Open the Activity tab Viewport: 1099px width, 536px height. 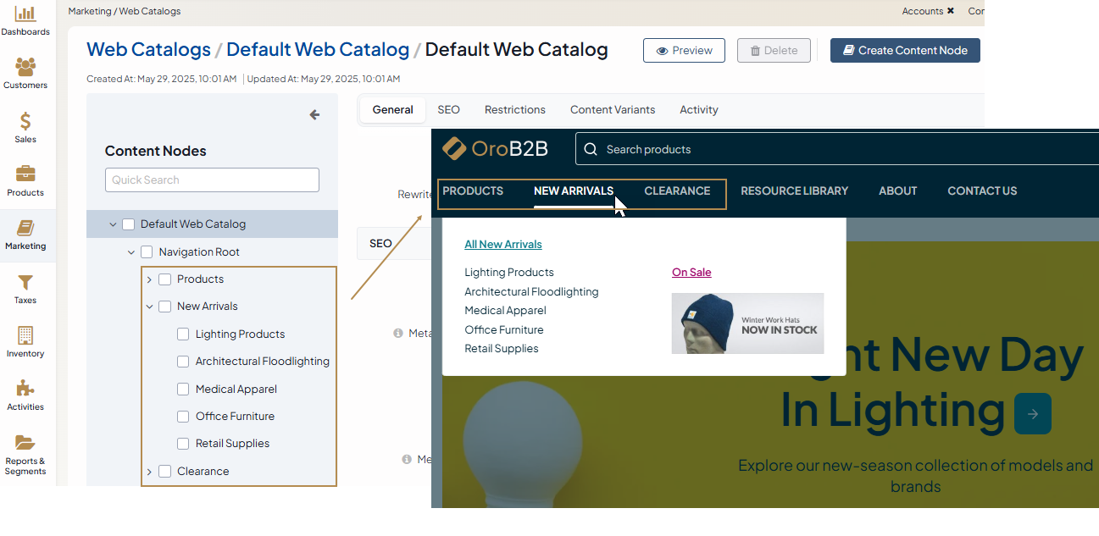[699, 110]
